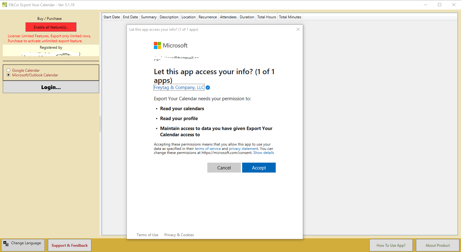Click the Accept button
The image size is (461, 252).
[x=259, y=168]
